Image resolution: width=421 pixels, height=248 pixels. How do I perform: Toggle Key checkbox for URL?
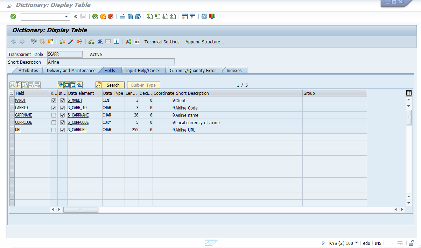[x=54, y=130]
